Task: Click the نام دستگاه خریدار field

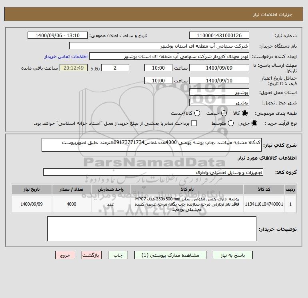Action: (159, 46)
